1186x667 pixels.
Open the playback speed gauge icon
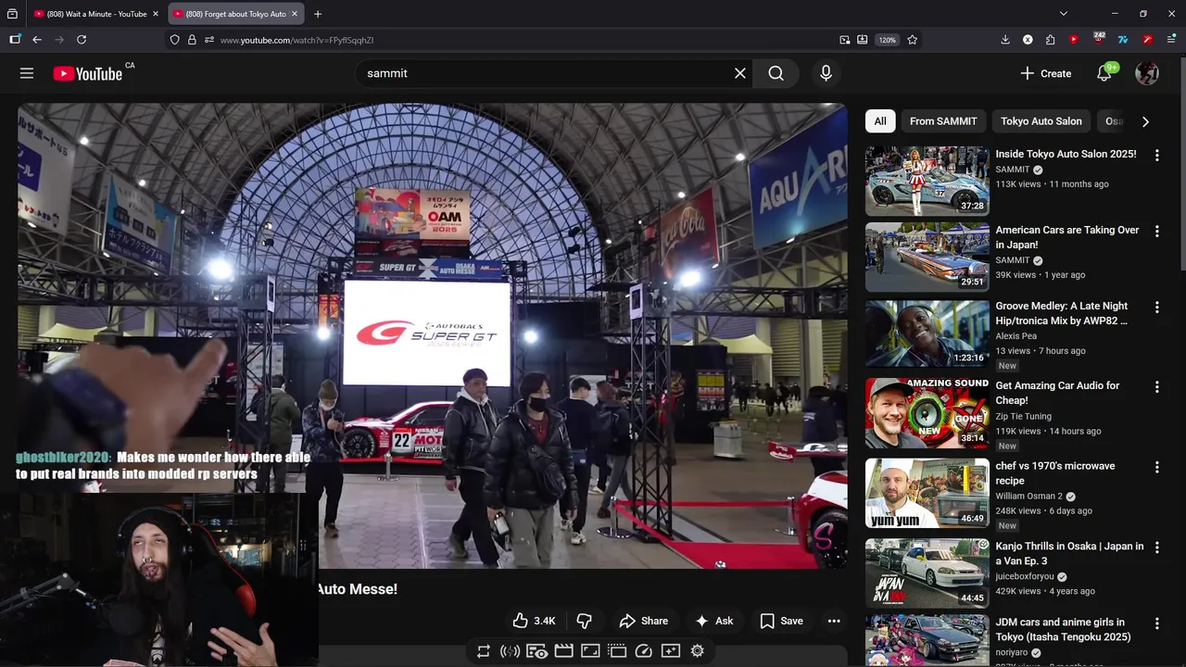644,651
